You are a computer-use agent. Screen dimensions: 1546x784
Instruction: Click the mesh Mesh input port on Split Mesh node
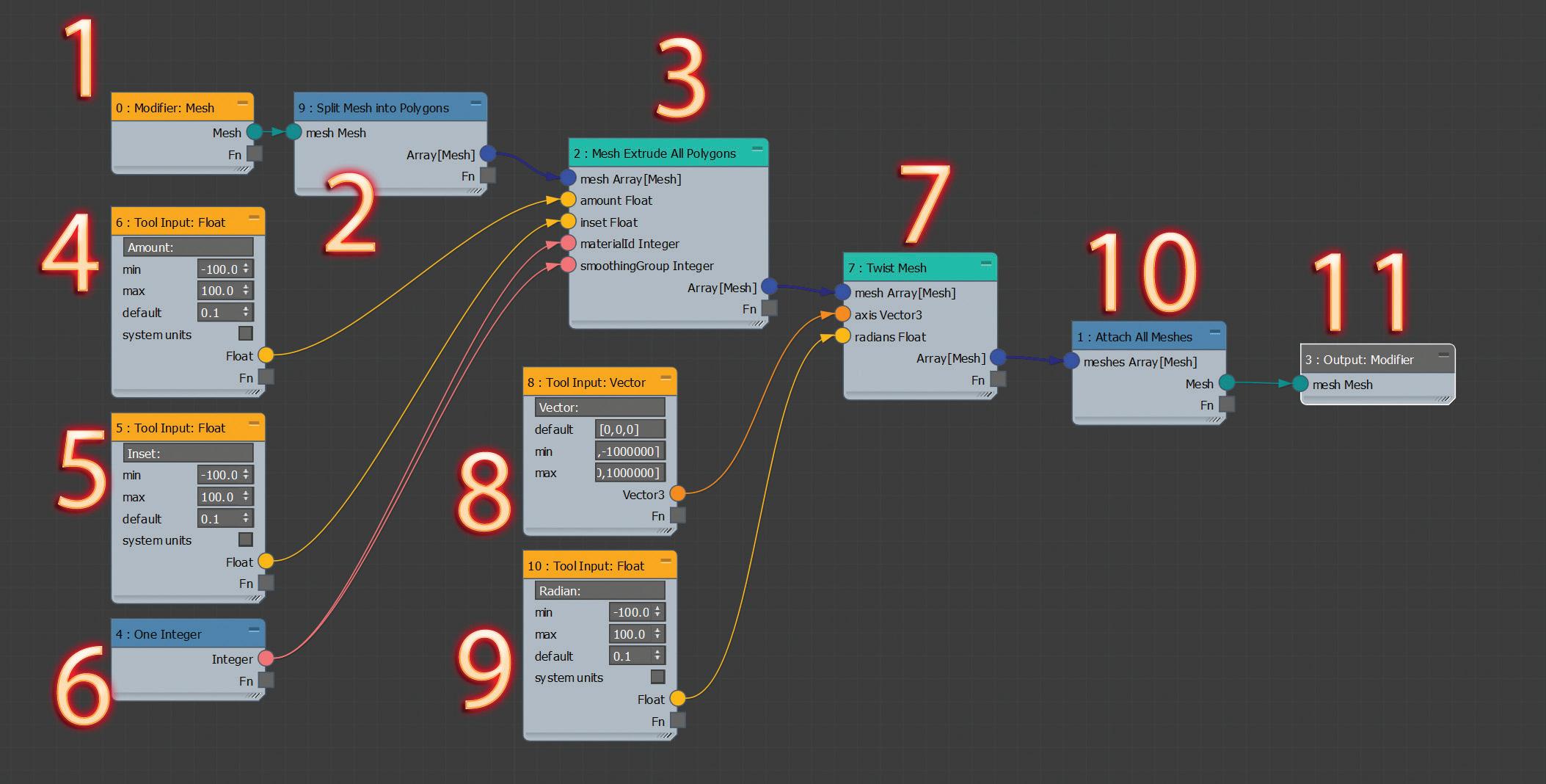tap(293, 132)
